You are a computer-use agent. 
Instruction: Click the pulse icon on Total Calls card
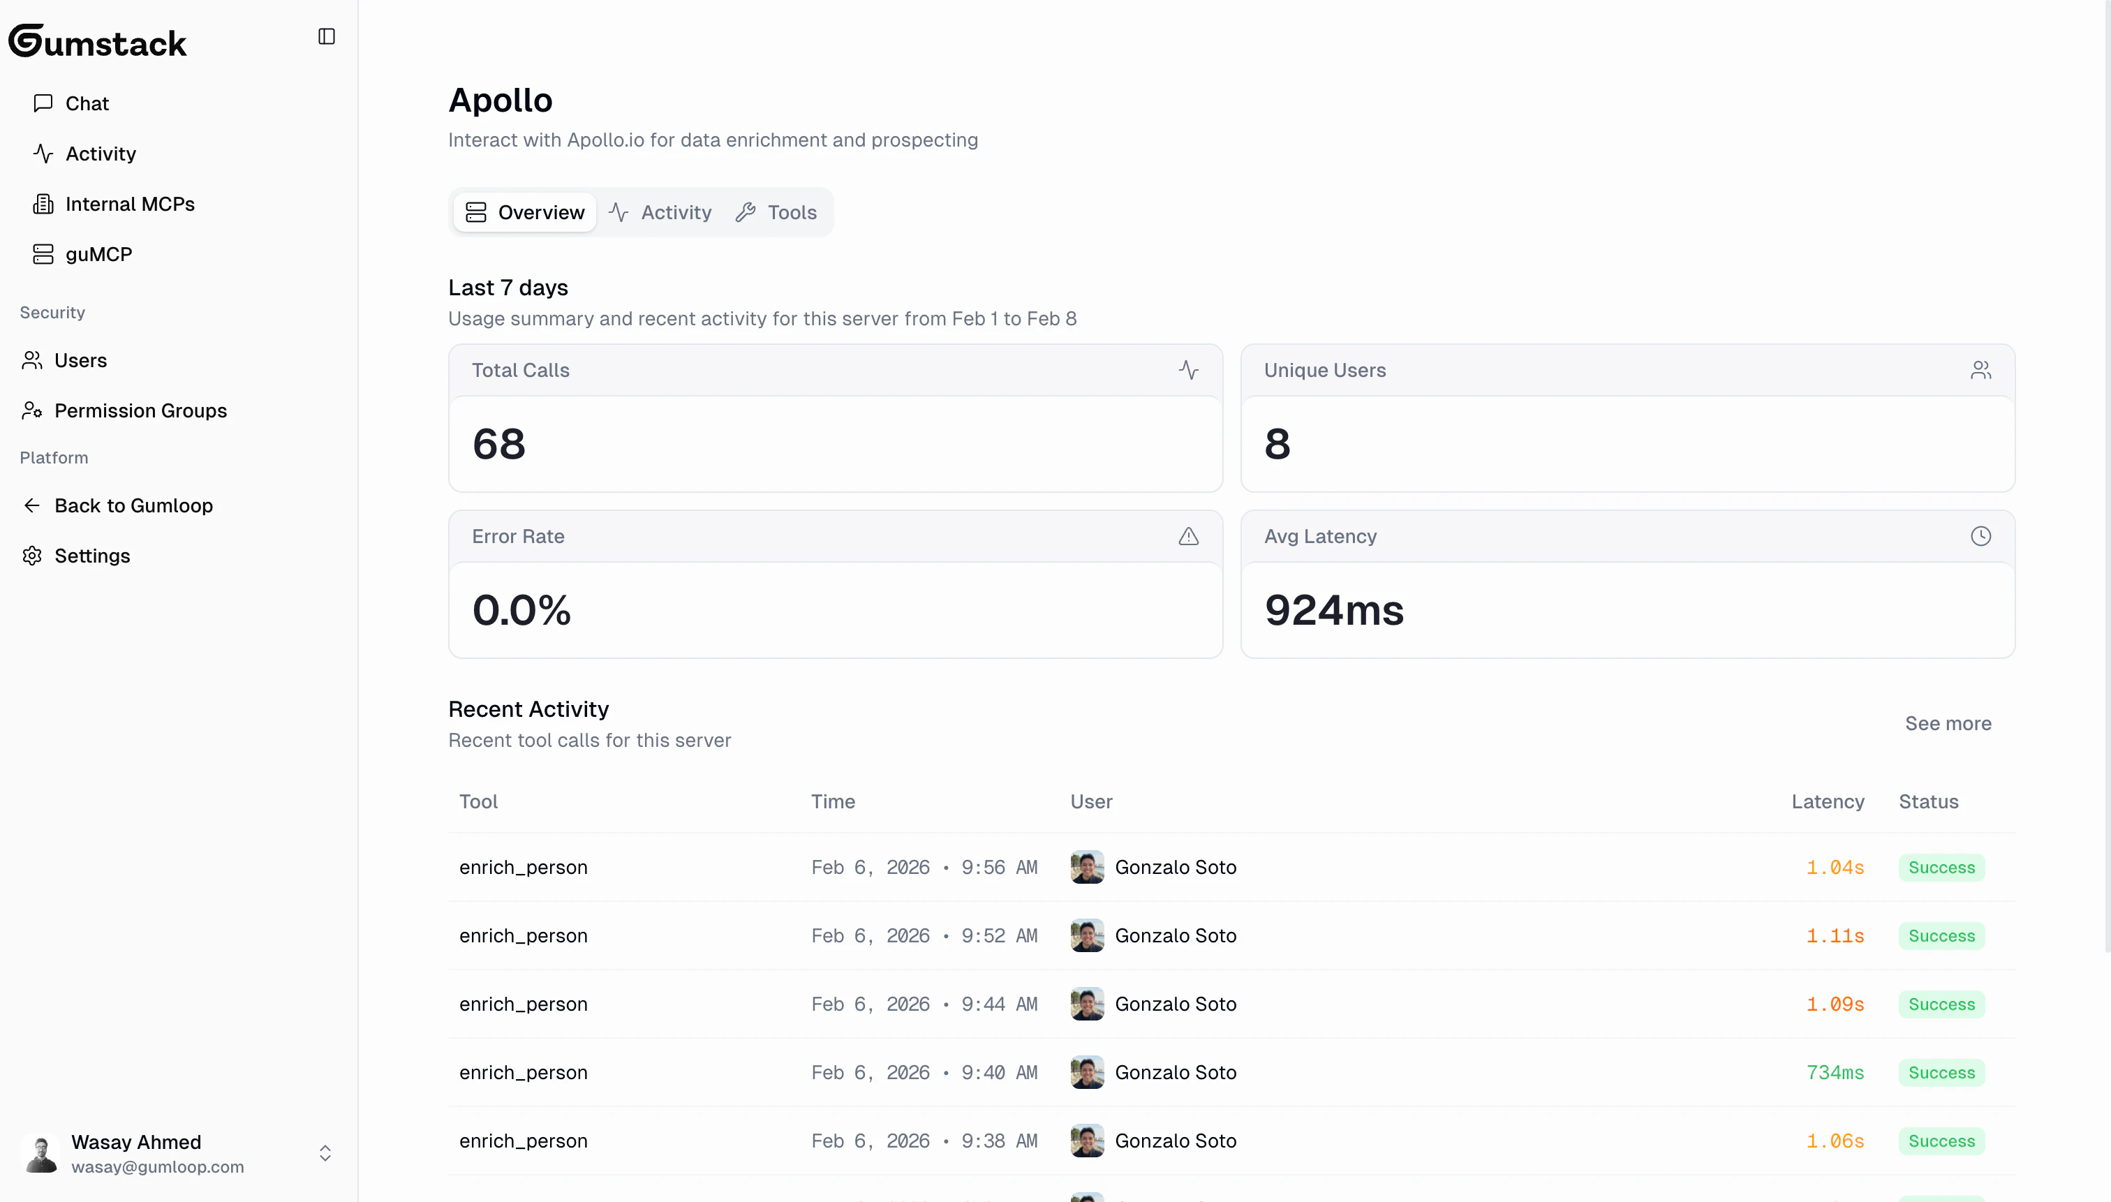(x=1189, y=370)
